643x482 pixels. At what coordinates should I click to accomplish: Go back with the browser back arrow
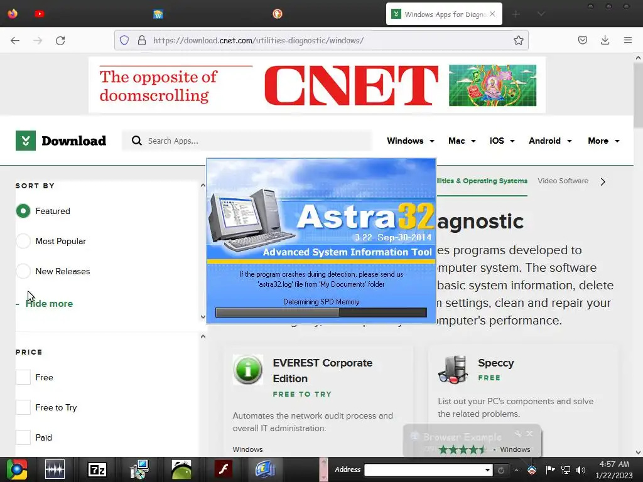15,41
